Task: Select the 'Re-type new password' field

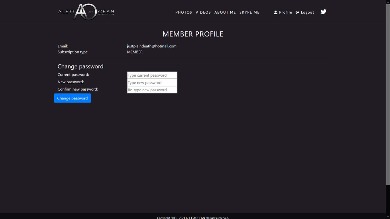Action: pos(152,90)
